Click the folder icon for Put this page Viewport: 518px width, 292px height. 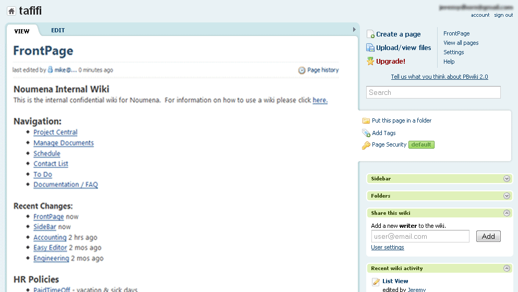pyautogui.click(x=366, y=120)
